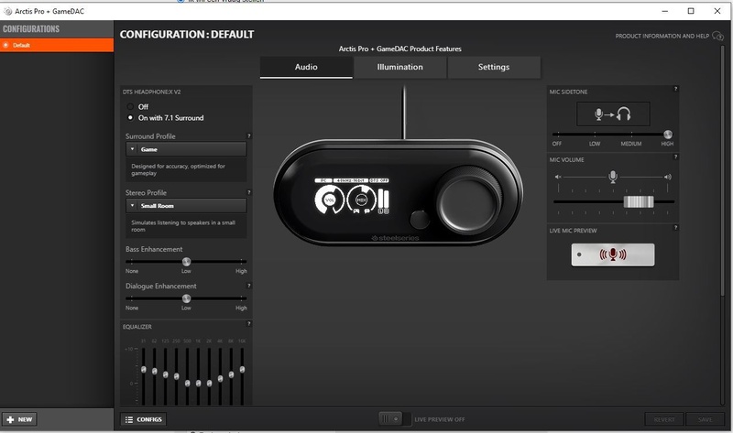Toggle the Live Mic Preview button
Image resolution: width=733 pixels, height=433 pixels.
tap(613, 254)
